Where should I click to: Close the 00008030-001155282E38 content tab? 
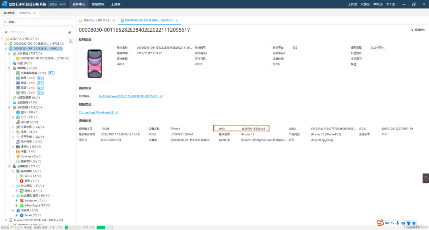pyautogui.click(x=177, y=21)
